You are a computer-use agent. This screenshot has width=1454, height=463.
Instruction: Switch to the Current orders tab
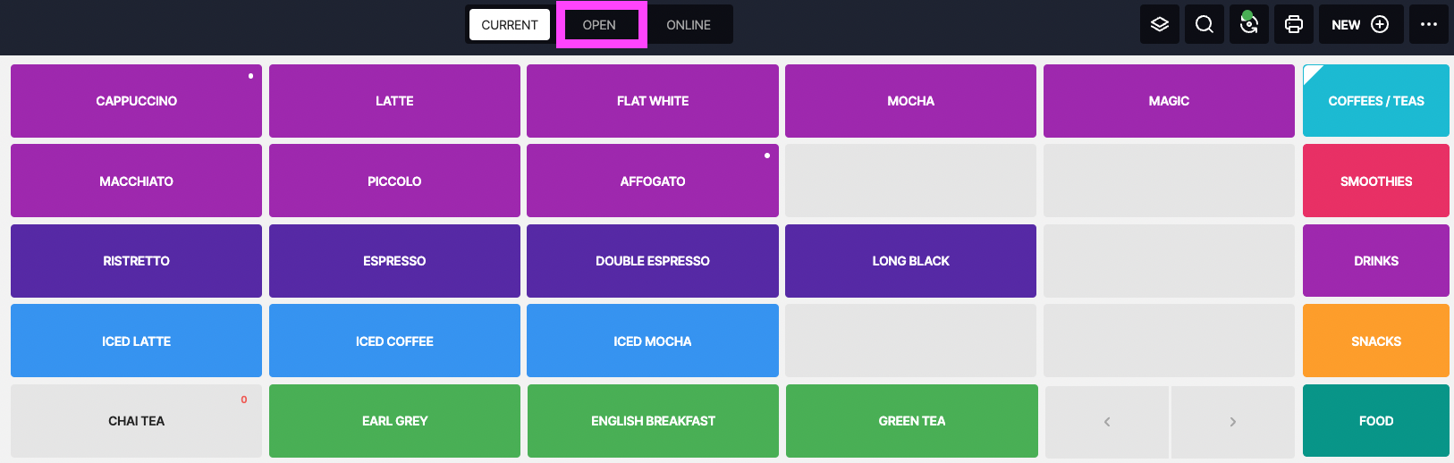510,25
